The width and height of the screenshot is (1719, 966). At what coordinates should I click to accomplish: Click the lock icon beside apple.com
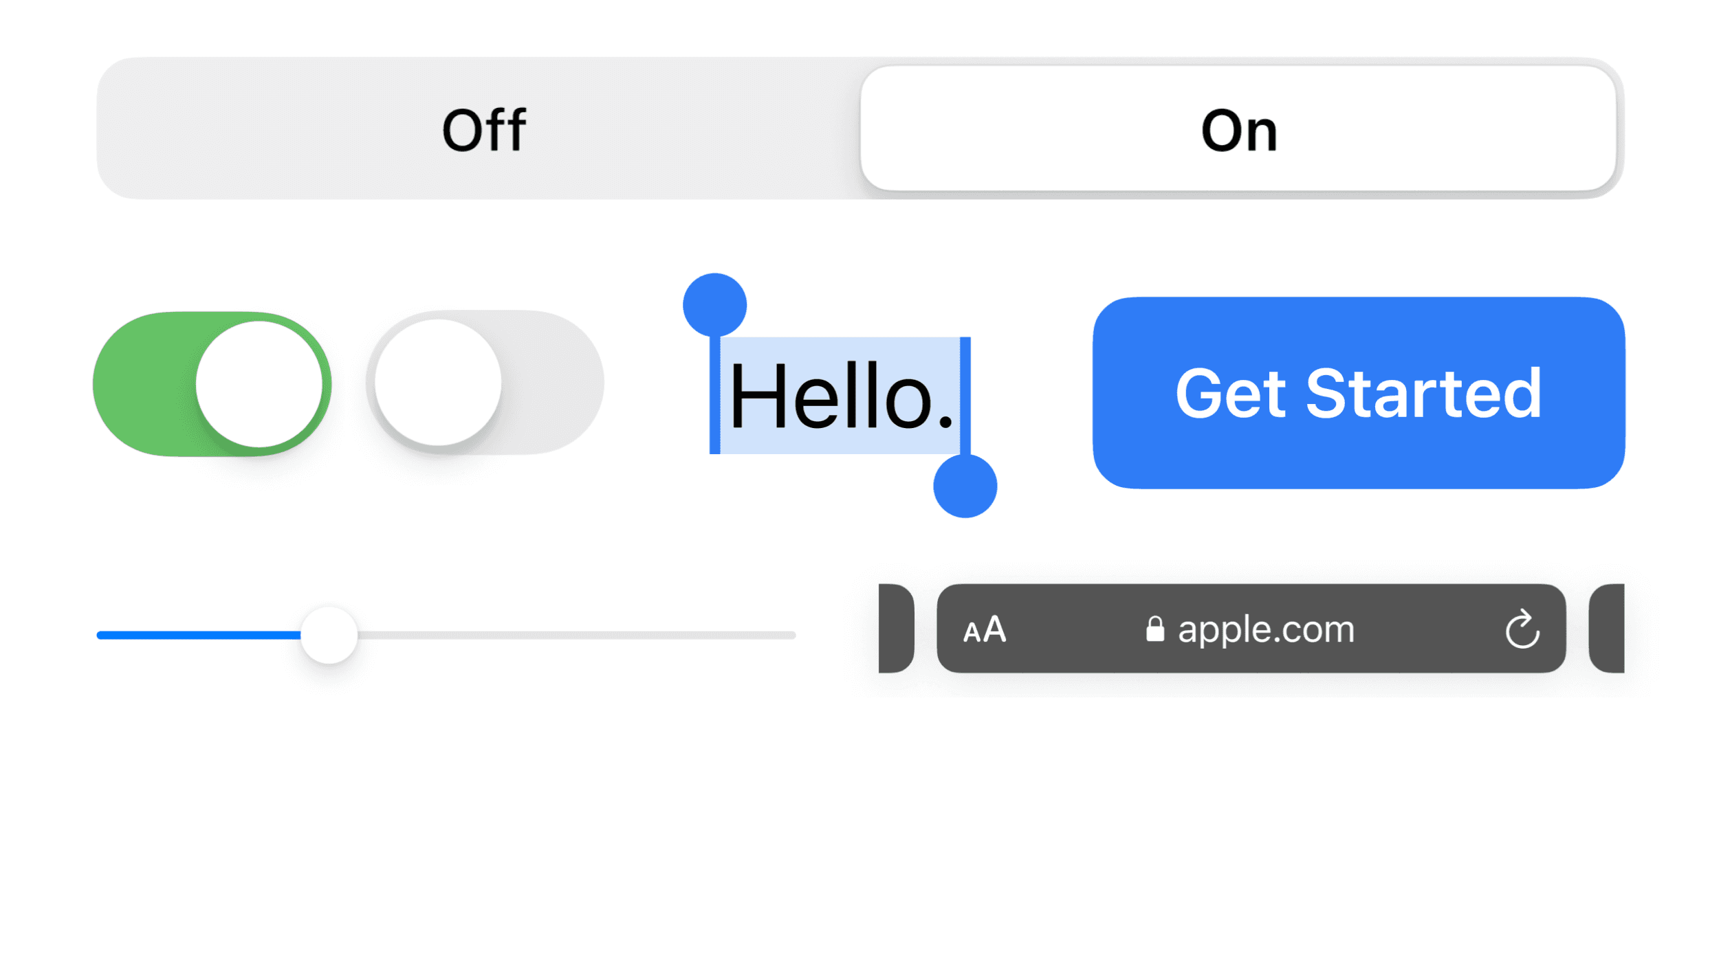(1155, 629)
